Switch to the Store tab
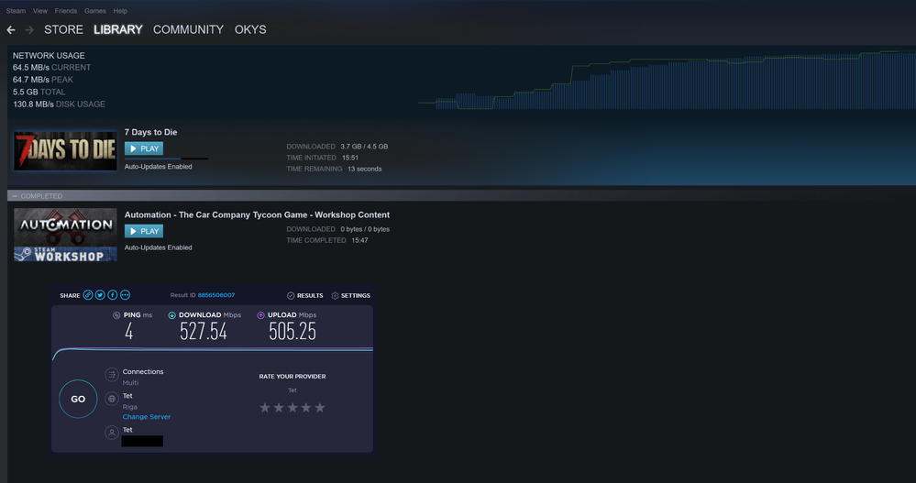Viewport: 916px width, 483px height. (63, 30)
